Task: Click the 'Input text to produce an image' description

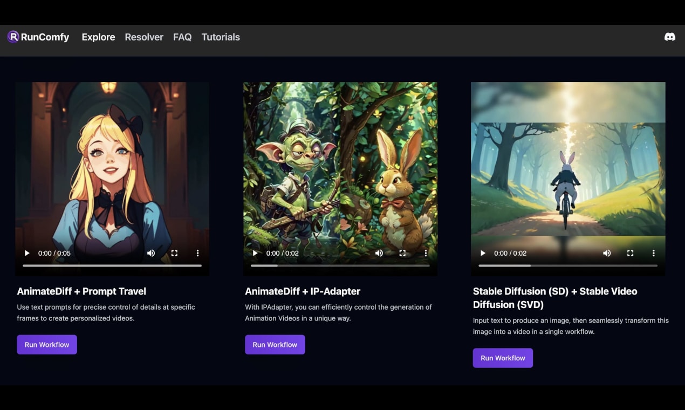Action: (571, 326)
